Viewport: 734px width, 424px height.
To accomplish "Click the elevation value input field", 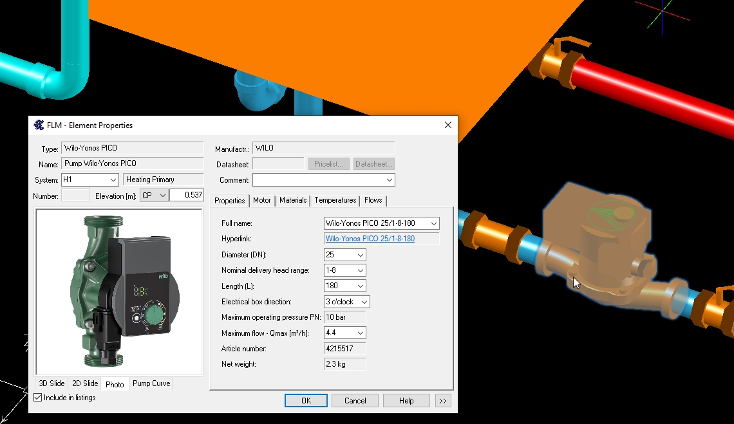I will (186, 196).
